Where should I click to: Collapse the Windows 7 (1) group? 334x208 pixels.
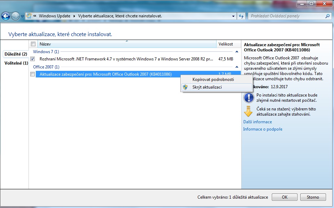(x=237, y=52)
